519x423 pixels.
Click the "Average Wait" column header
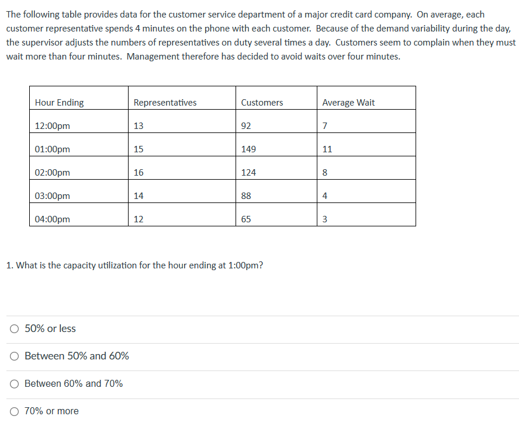pyautogui.click(x=348, y=102)
